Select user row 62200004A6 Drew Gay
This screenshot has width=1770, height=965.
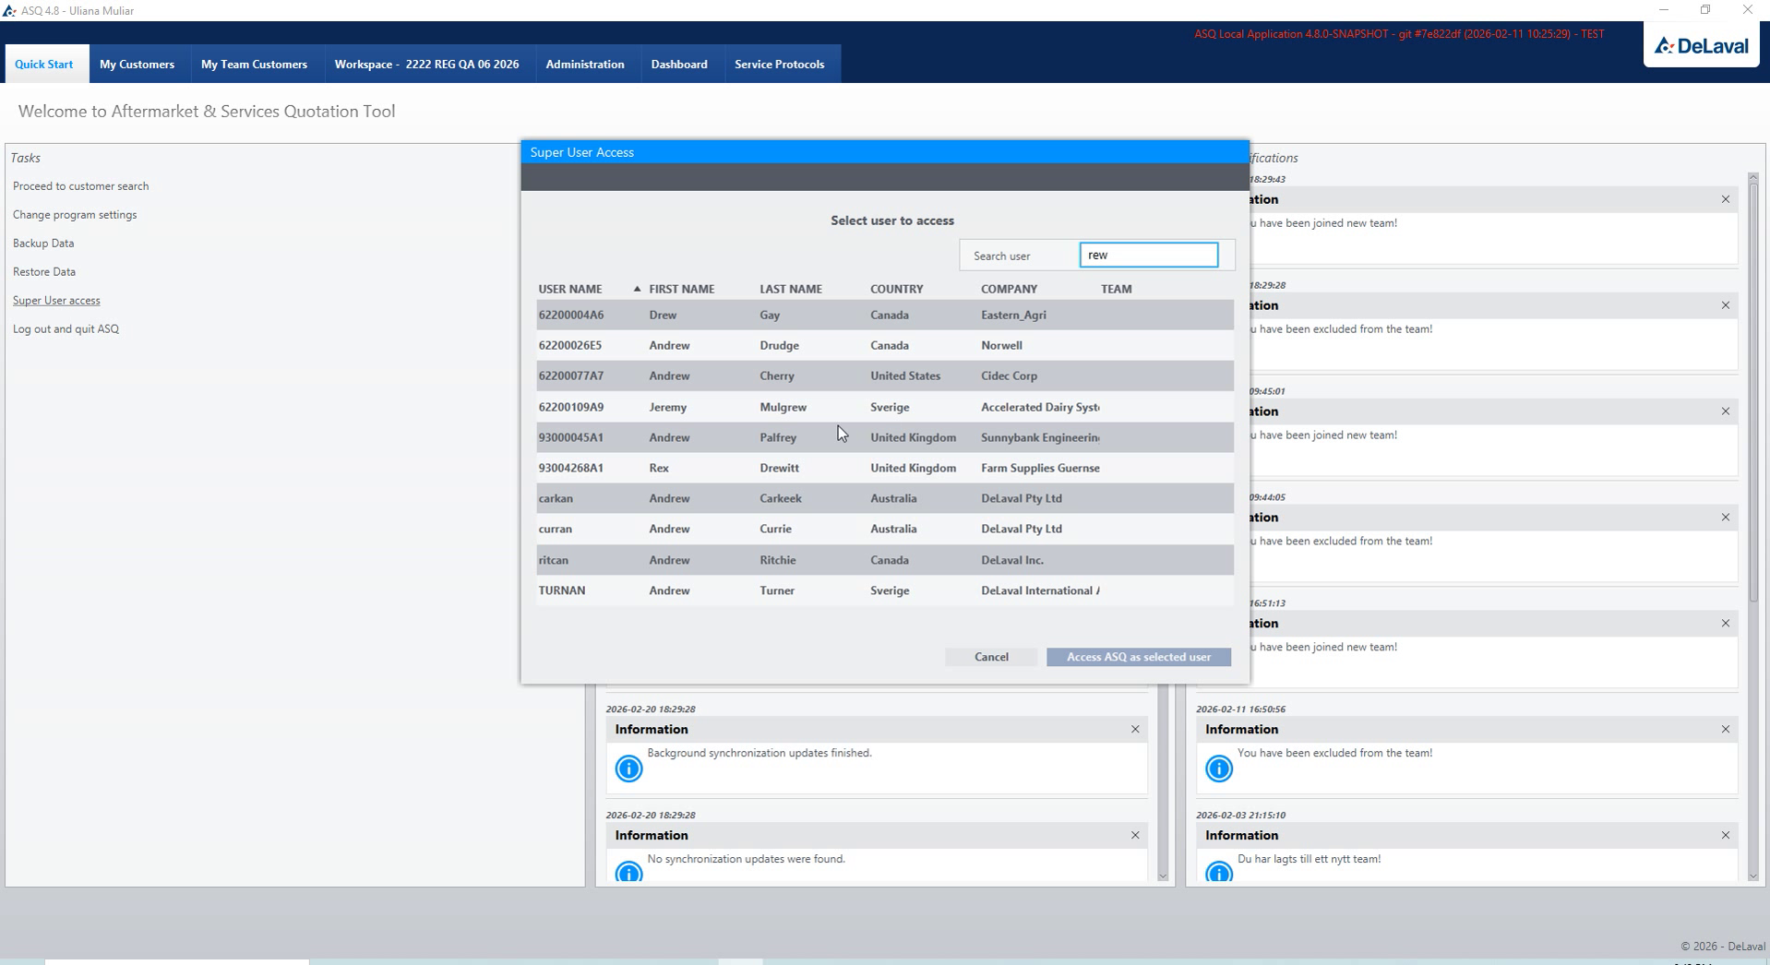(885, 315)
